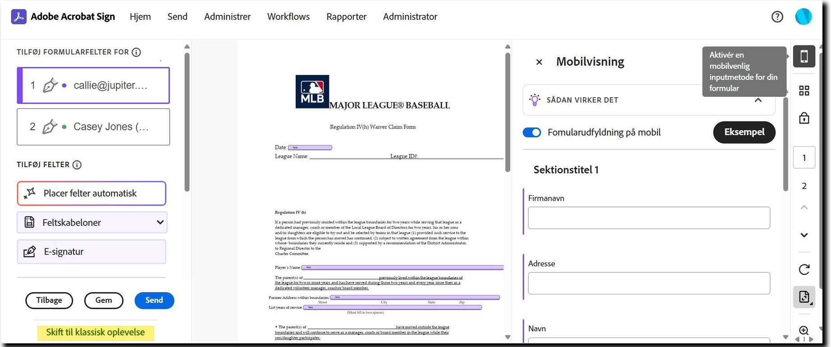Click the lock icon in right rail
831x347 pixels.
point(804,118)
